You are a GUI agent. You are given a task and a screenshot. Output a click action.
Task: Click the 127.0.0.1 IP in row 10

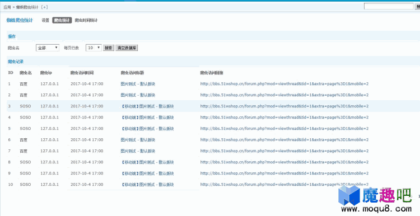coord(49,185)
